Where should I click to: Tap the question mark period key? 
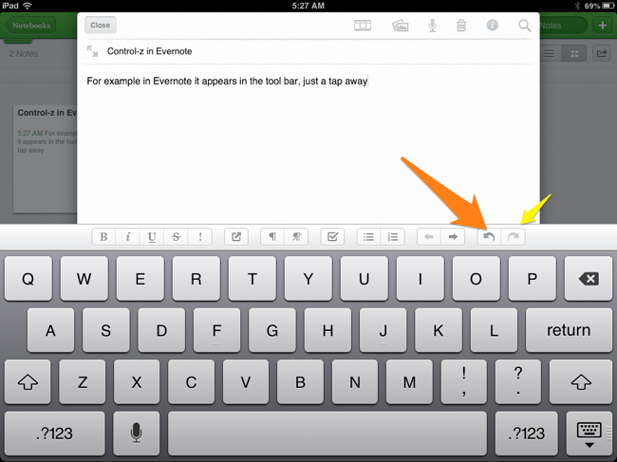pyautogui.click(x=518, y=381)
